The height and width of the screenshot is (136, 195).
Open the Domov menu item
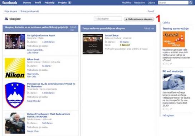click(x=27, y=2)
